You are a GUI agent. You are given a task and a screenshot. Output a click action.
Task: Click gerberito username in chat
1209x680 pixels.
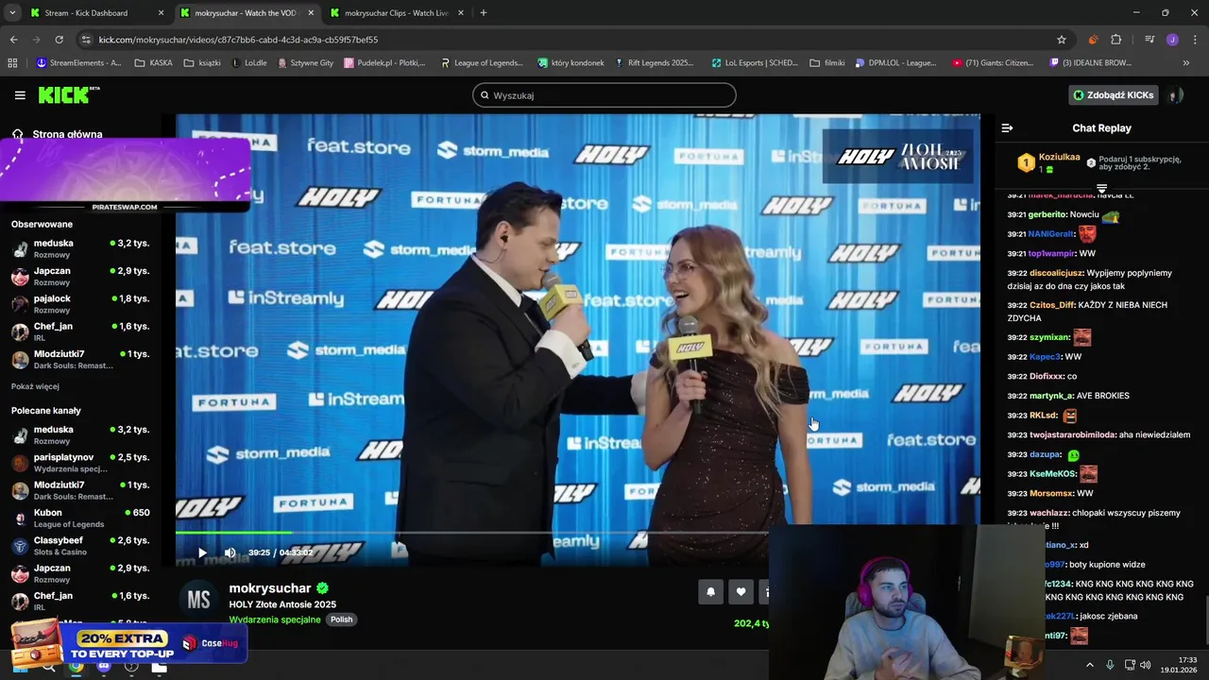[x=1047, y=214]
